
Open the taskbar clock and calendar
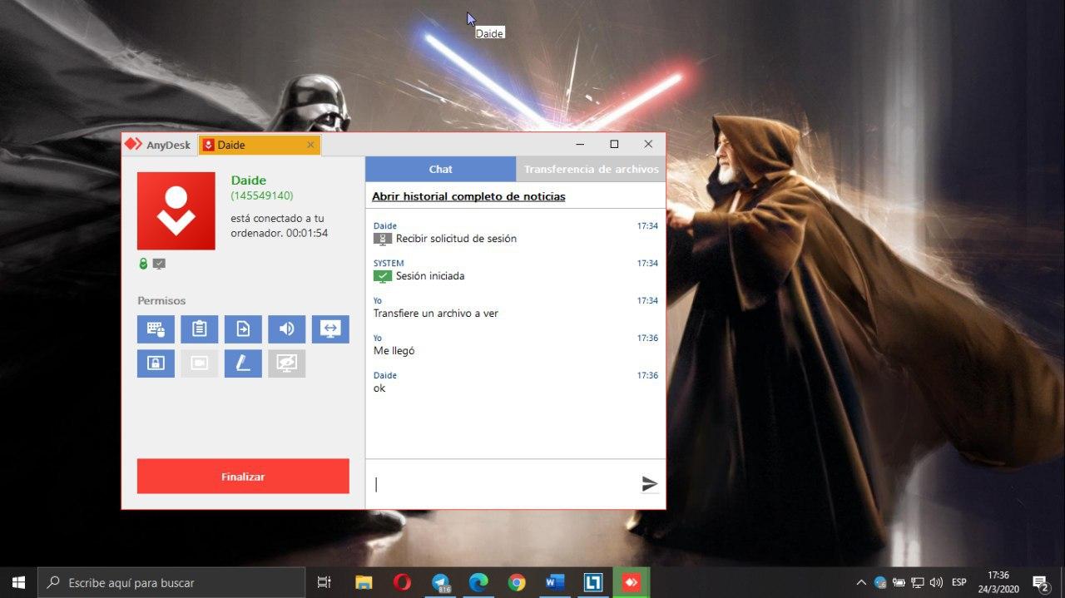[998, 582]
